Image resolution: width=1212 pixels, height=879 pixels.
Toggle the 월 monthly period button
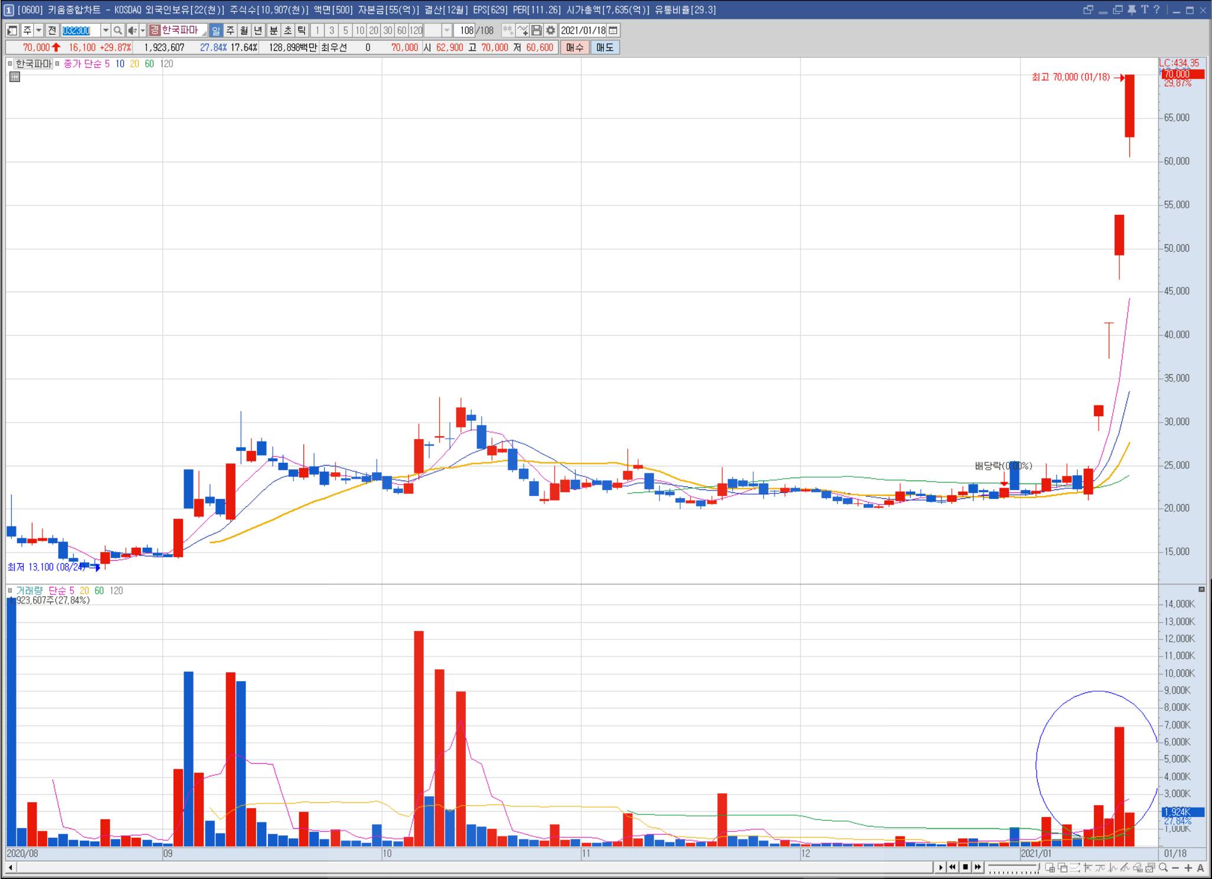244,31
